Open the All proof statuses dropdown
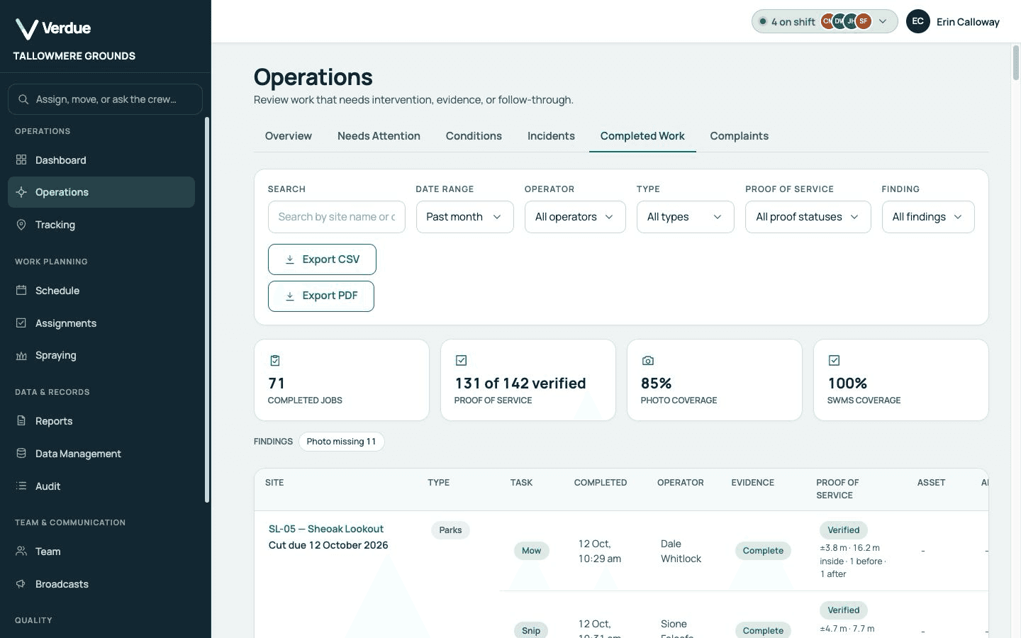Image resolution: width=1021 pixels, height=638 pixels. click(x=808, y=217)
